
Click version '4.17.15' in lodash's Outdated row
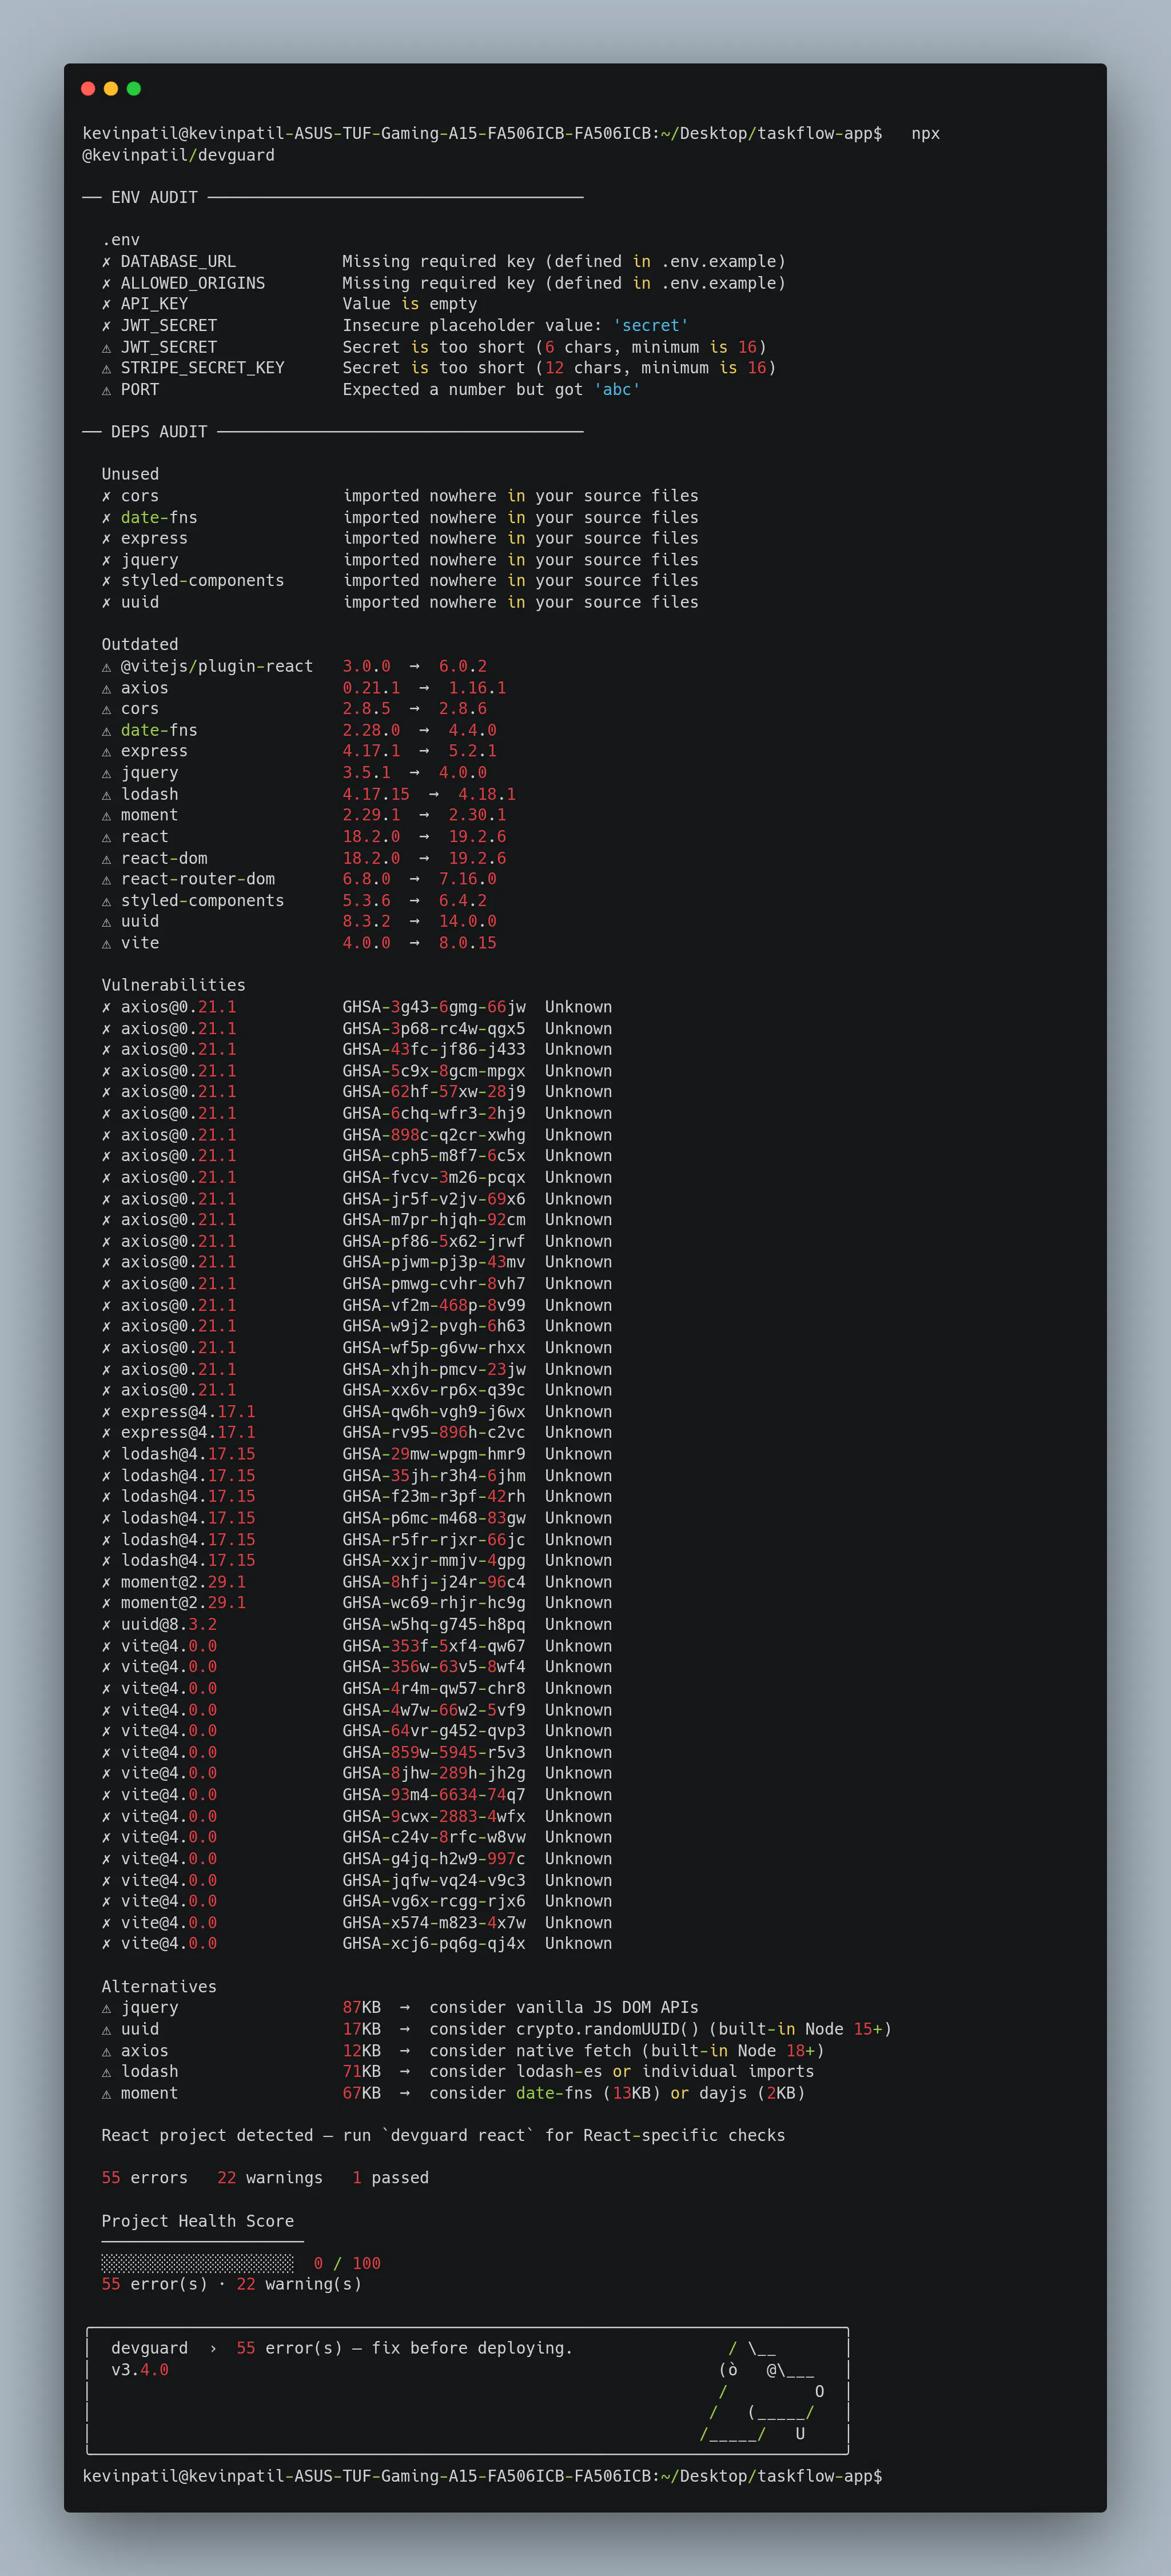[376, 794]
